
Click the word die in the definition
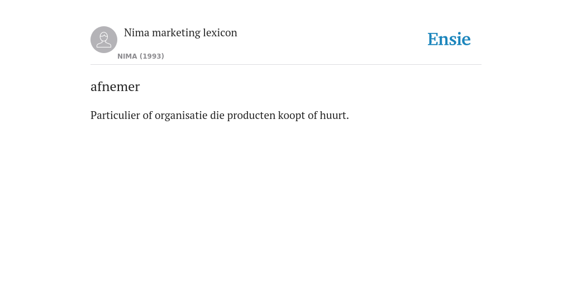pos(217,115)
